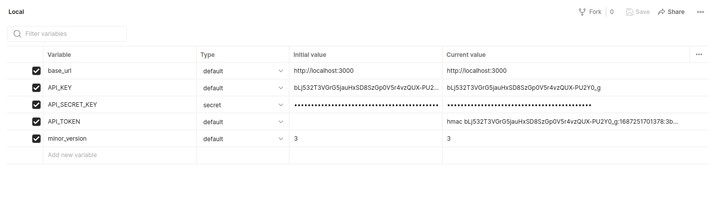The width and height of the screenshot is (716, 211).
Task: Uncheck the base_url variable checkbox
Action: click(x=36, y=71)
